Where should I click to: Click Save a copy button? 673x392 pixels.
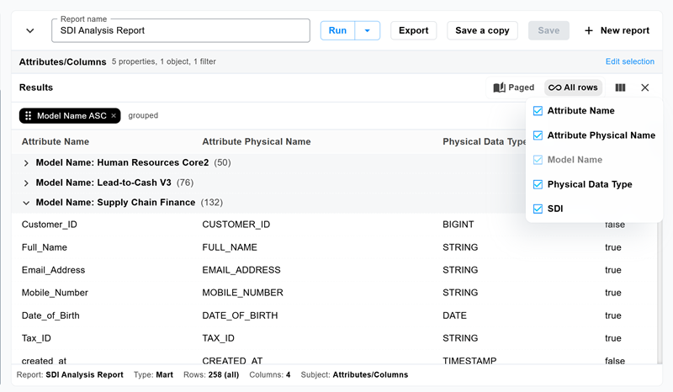pyautogui.click(x=482, y=30)
